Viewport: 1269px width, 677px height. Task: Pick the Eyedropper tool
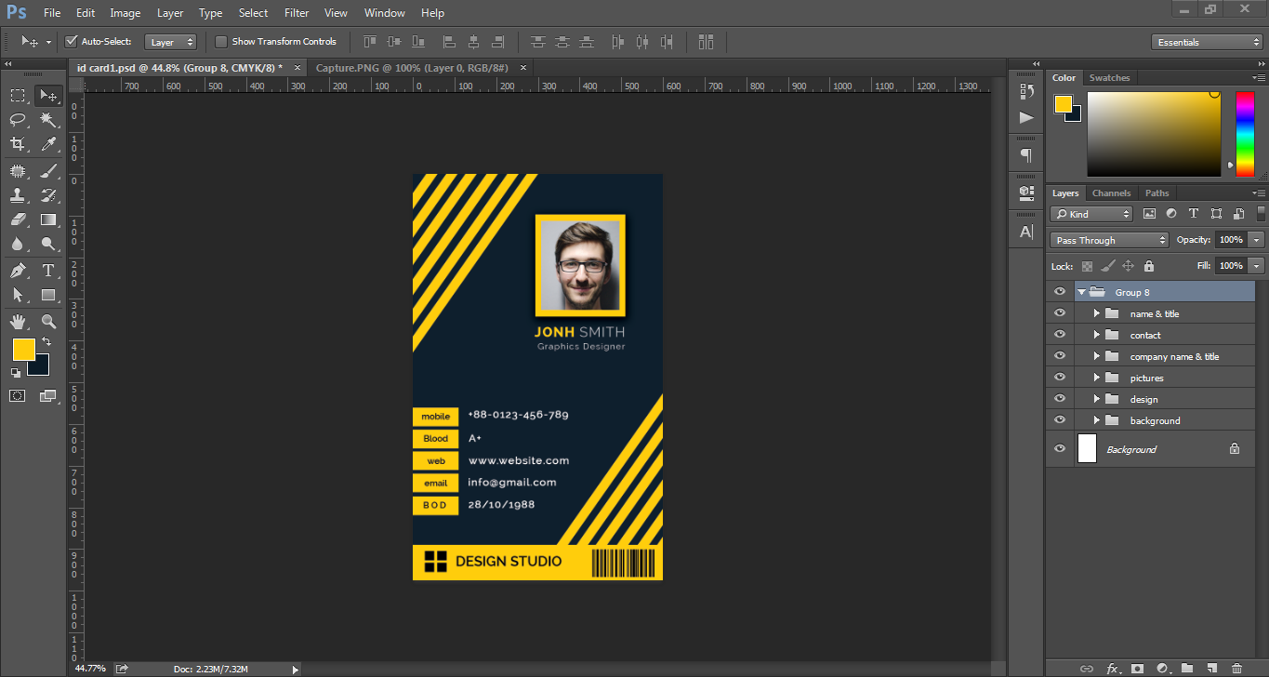pos(48,144)
